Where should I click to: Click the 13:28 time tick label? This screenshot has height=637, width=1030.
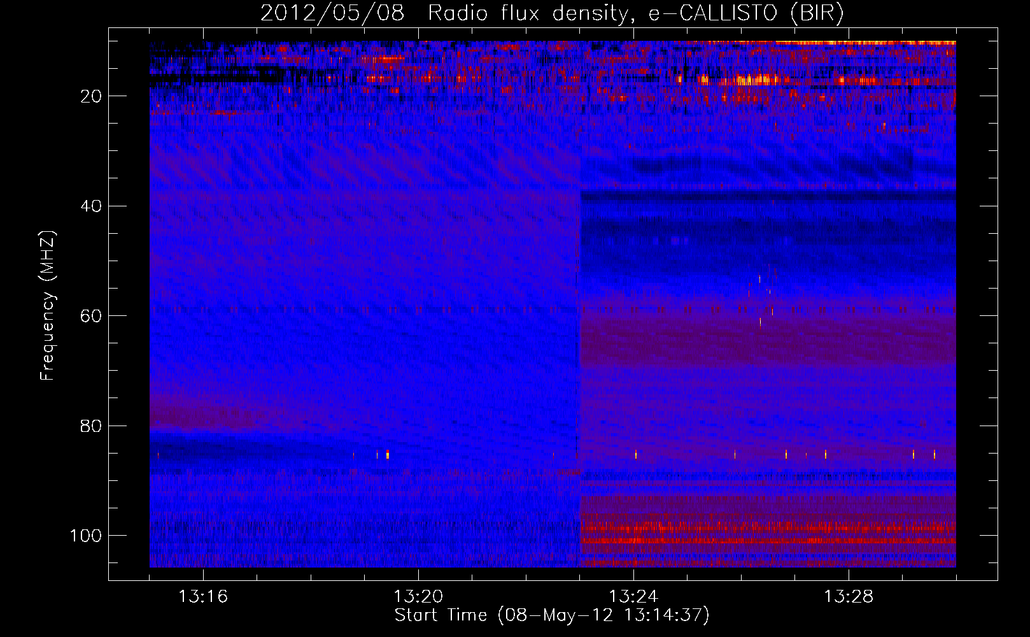click(849, 597)
